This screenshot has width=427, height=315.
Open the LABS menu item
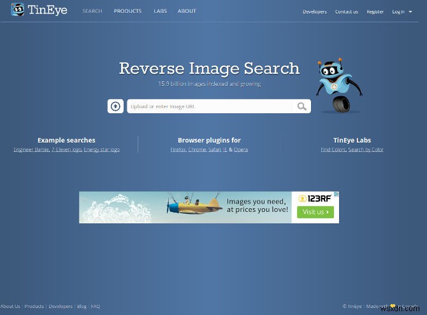click(x=160, y=11)
